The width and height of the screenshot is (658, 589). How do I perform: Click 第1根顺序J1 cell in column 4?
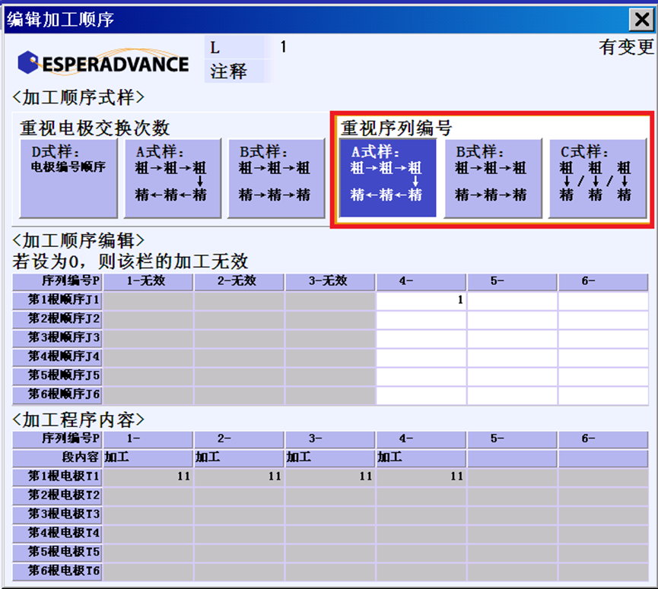(x=421, y=300)
